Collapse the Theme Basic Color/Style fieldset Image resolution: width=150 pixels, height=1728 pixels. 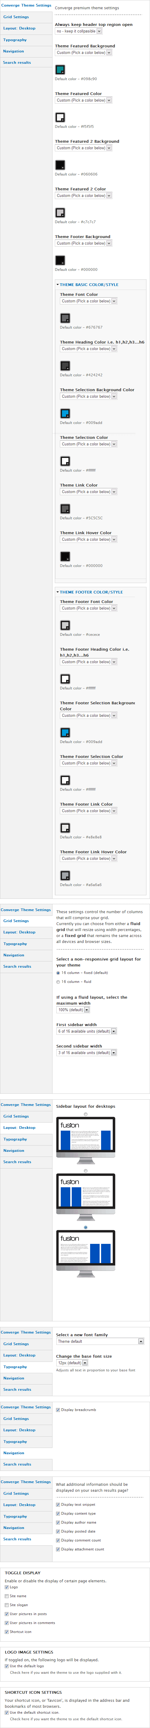[x=89, y=285]
